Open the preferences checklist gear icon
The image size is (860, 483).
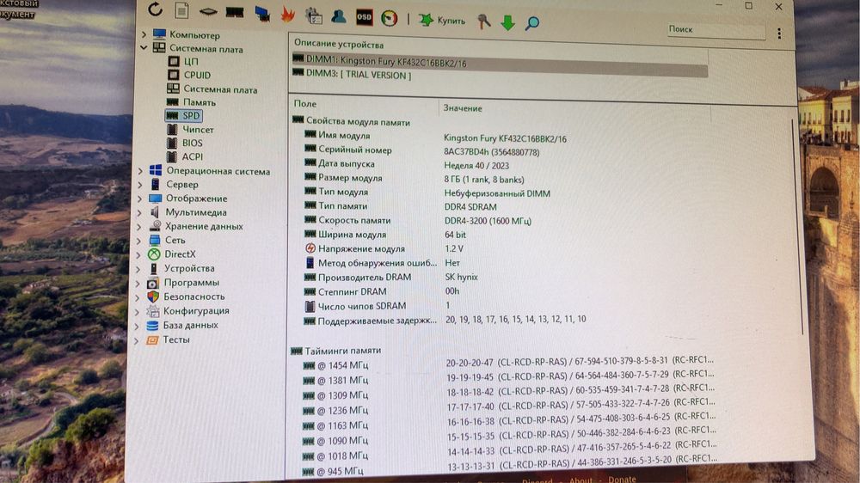pos(314,15)
